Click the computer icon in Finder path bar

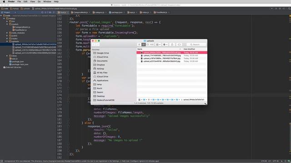pyautogui.click(x=140, y=100)
